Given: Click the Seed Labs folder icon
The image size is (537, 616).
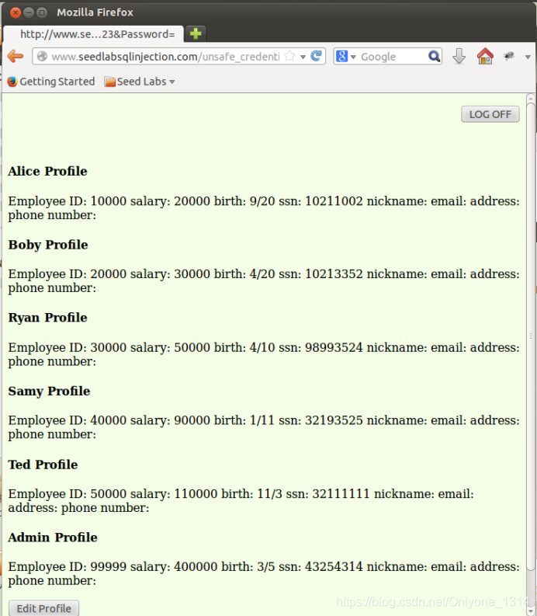Looking at the screenshot, I should pos(110,82).
